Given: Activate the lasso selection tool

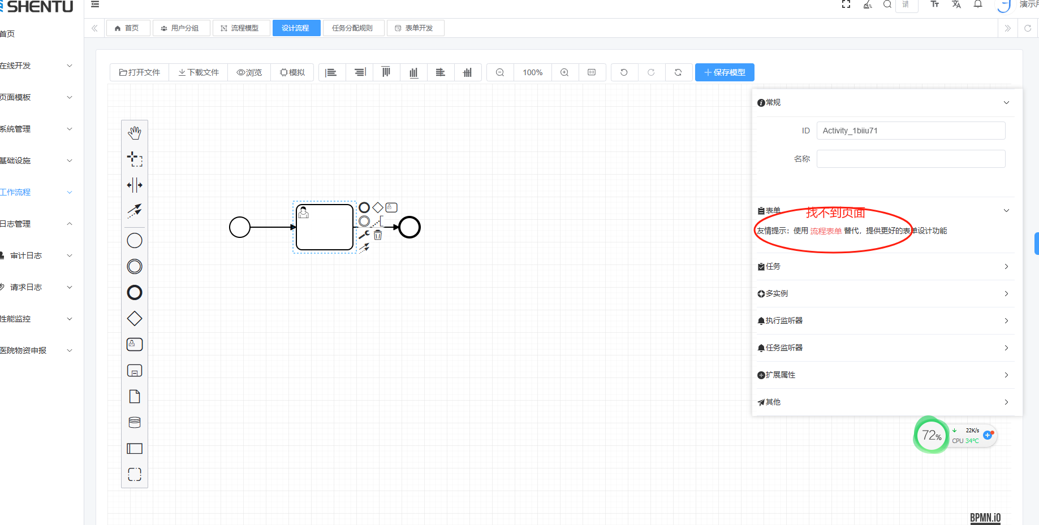Looking at the screenshot, I should click(135, 159).
